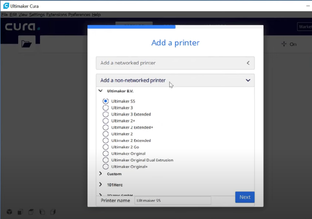Collapse the Ultimaker B.V. group
The height and width of the screenshot is (219, 312).
[101, 91]
